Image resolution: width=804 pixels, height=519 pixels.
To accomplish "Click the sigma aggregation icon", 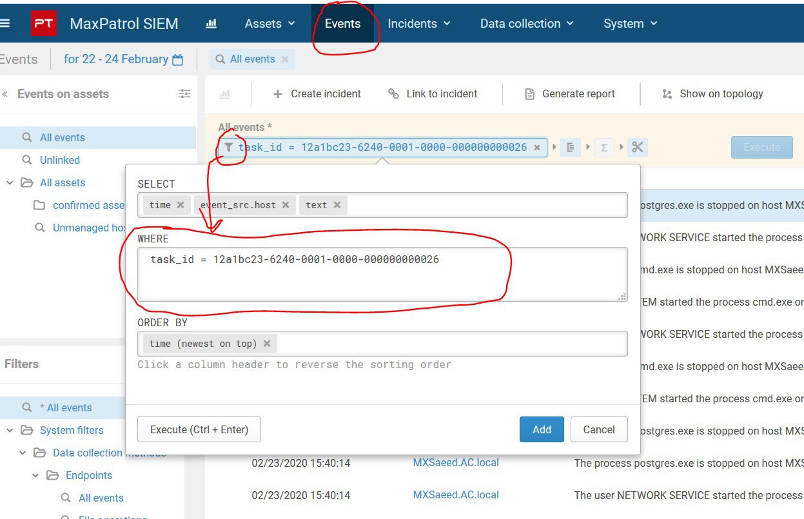I will tap(604, 148).
